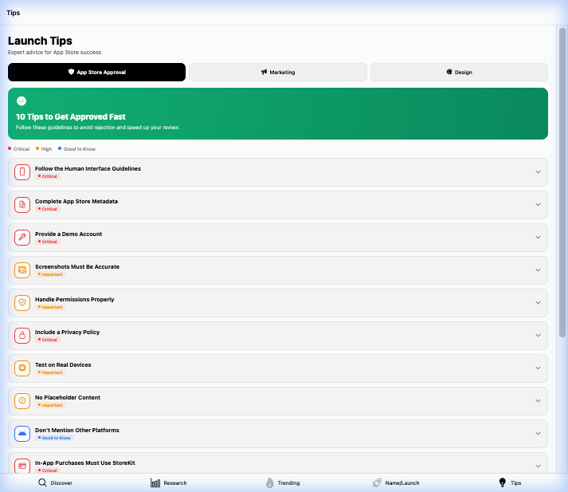Expand Provide a Demo Account using its chevron
Viewport: 568px width, 492px height.
point(538,238)
